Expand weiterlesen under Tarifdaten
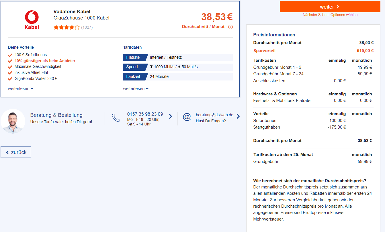 136,89
